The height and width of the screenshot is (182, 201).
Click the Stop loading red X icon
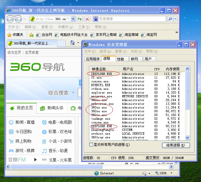click(87, 19)
